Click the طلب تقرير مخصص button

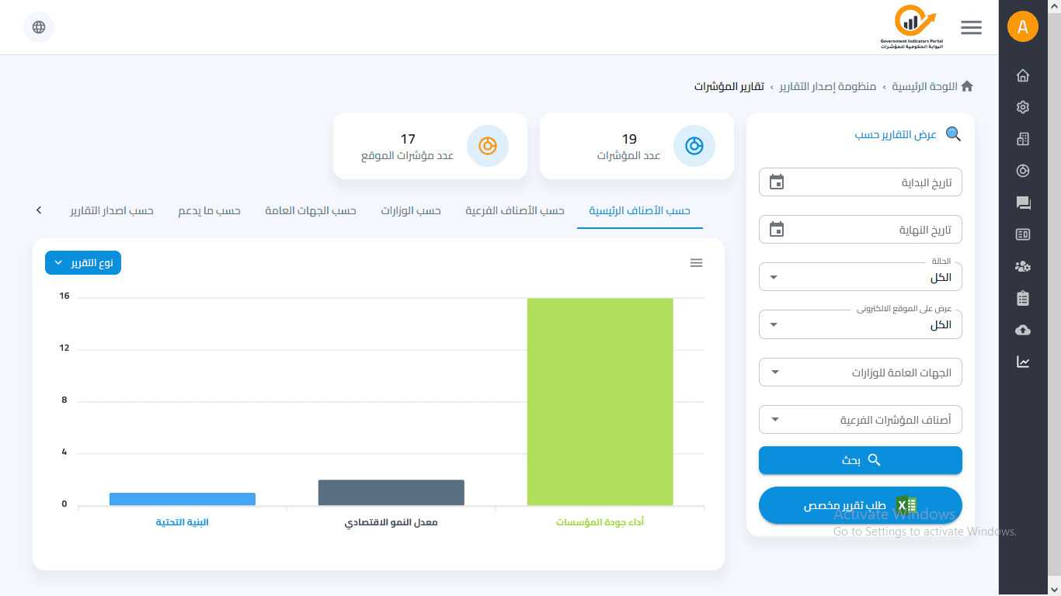(860, 506)
